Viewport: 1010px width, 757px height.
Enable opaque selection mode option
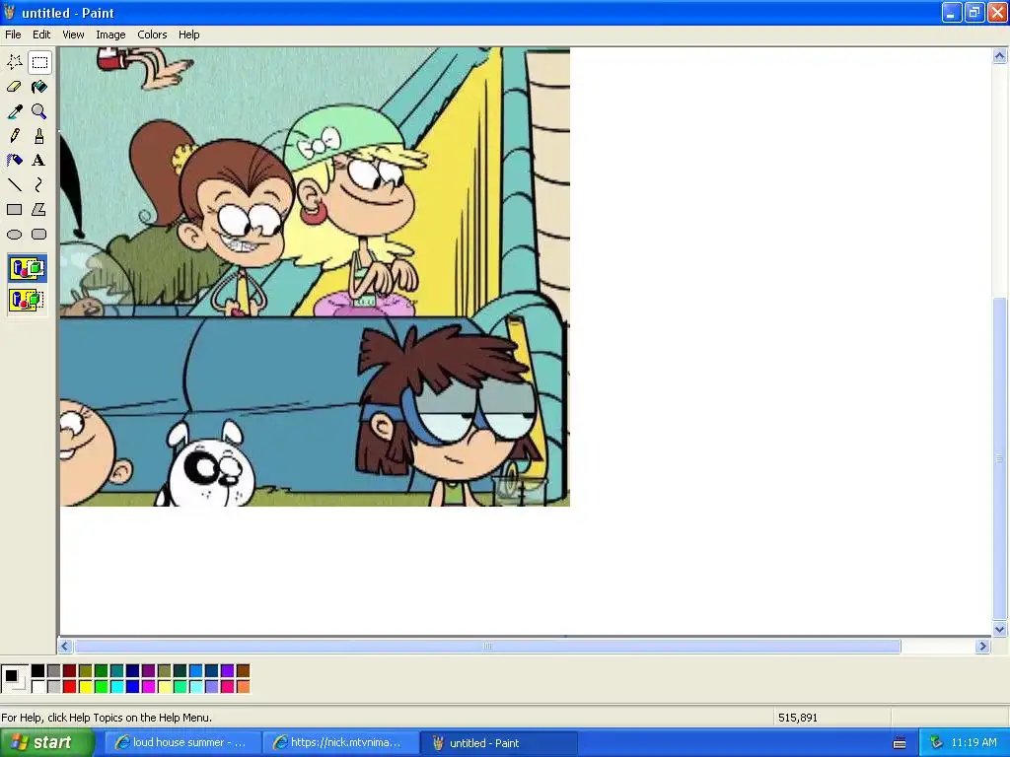point(27,268)
